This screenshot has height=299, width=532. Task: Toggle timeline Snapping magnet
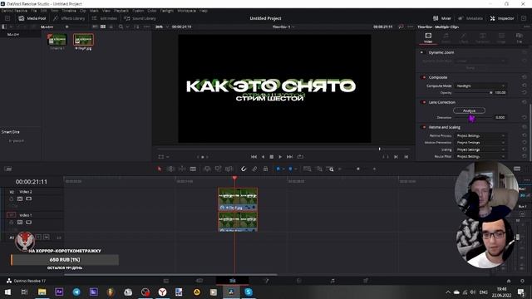tap(244, 169)
